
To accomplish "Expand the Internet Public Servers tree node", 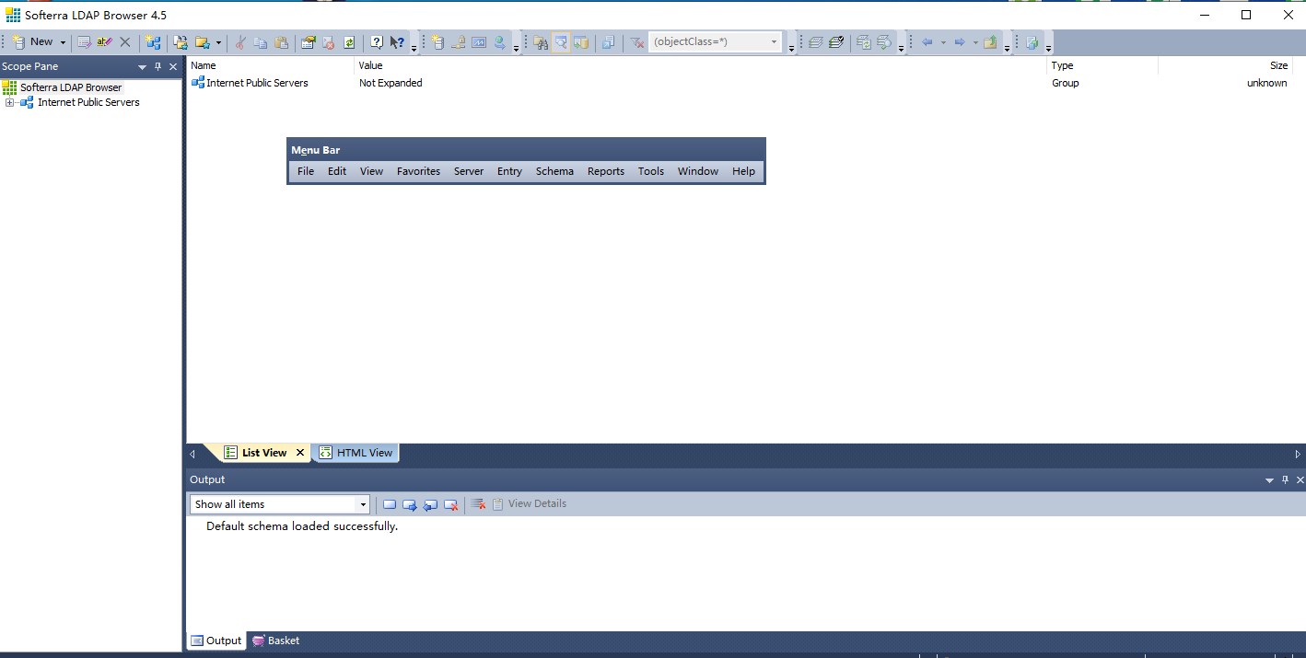I will 9,102.
